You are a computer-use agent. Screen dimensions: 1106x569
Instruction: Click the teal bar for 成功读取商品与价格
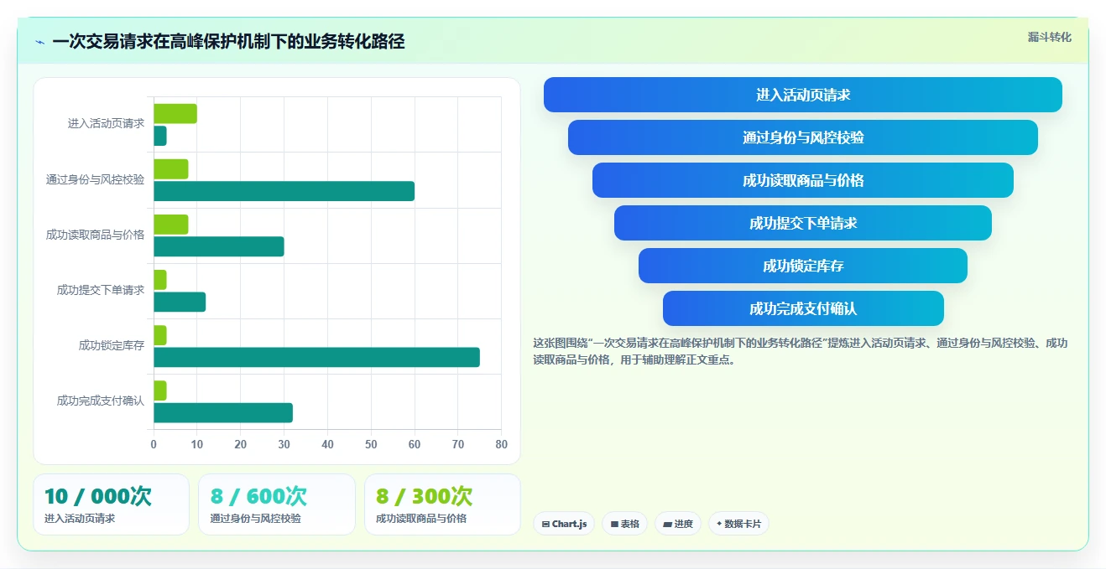point(218,246)
